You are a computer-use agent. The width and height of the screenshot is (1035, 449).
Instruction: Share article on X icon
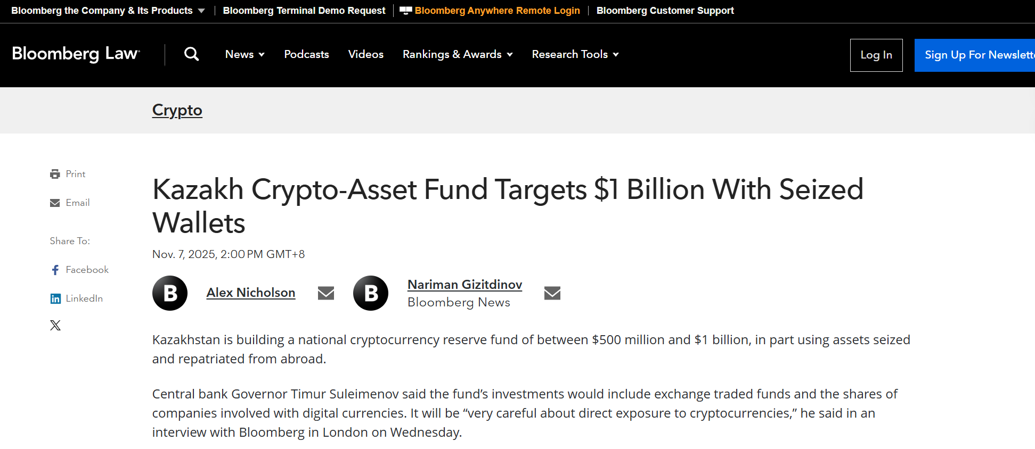point(55,326)
